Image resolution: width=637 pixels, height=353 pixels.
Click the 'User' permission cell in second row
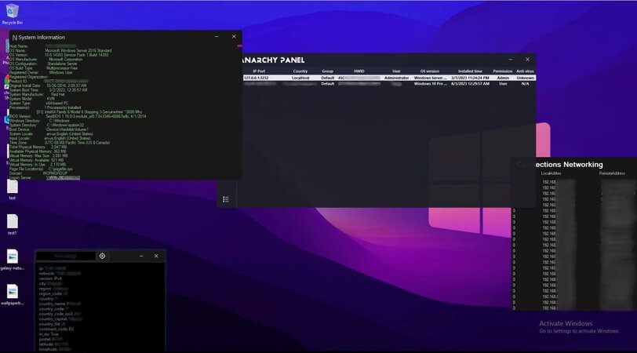[503, 84]
